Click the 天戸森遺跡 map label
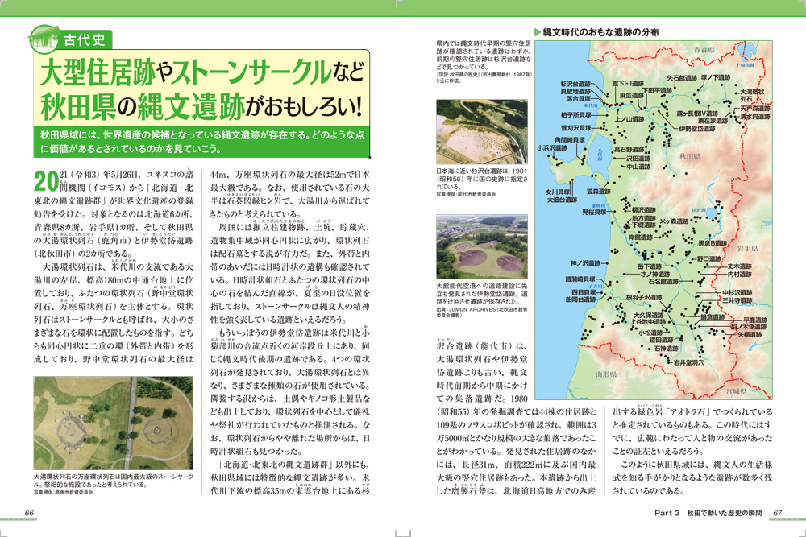 coord(755,109)
